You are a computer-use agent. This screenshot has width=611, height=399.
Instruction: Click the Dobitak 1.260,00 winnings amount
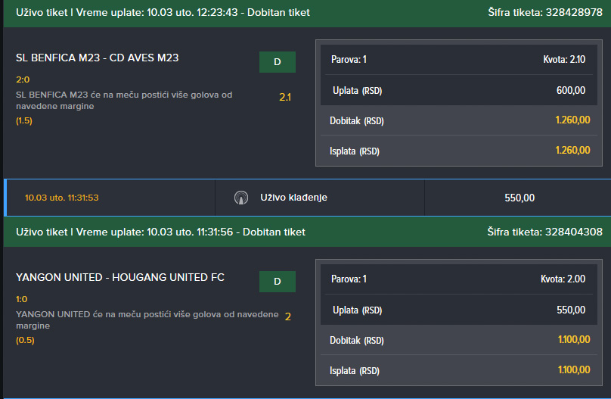tap(572, 120)
